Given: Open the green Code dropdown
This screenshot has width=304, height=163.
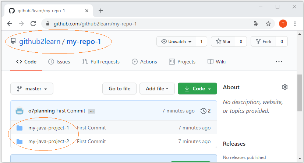Looking at the screenshot, I should click(x=197, y=89).
